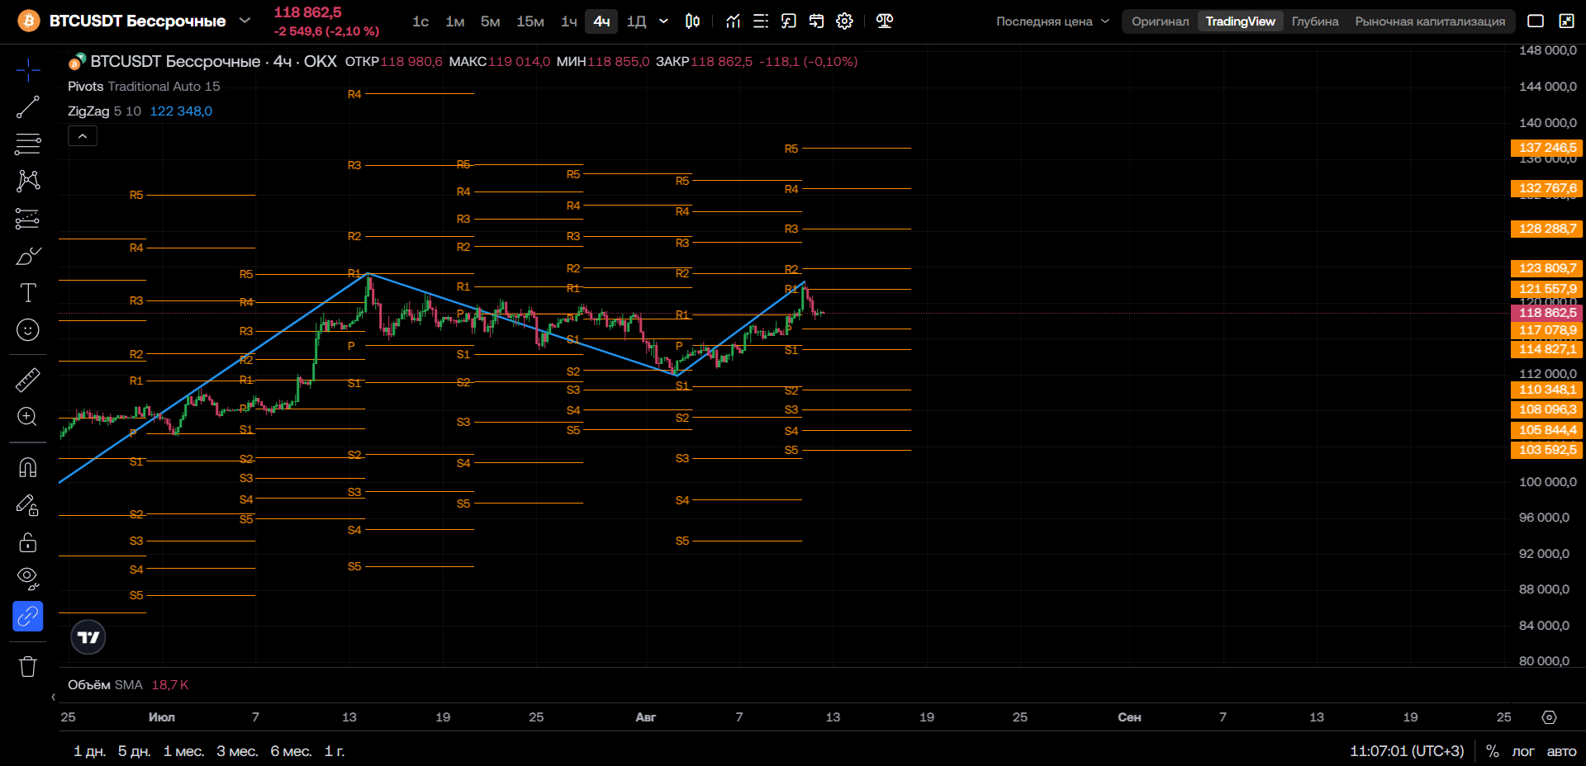Select the 5м timeframe
The width and height of the screenshot is (1586, 766).
point(491,21)
